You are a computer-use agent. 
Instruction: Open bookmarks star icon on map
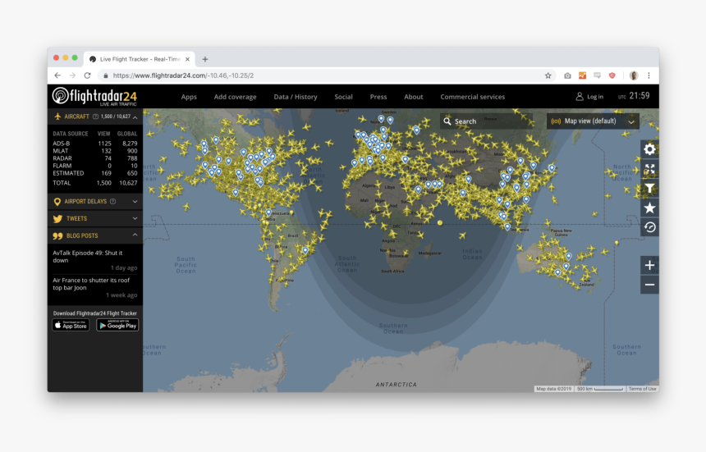(x=649, y=208)
